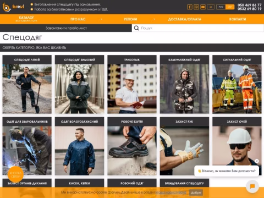Open the Instagram profile icon
Viewport: 264px width, 198px height.
[196, 7]
